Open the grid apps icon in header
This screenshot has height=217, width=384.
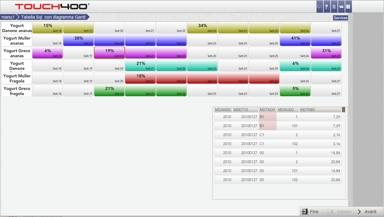[x=348, y=7]
